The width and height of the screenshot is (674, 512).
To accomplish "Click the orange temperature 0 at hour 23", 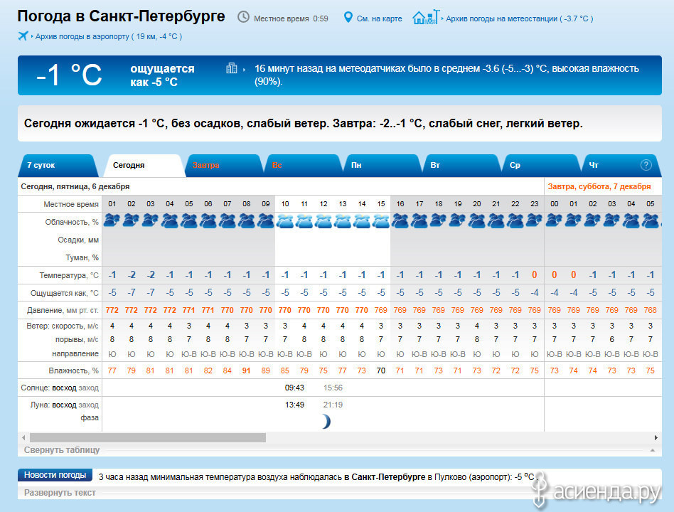I will point(535,274).
